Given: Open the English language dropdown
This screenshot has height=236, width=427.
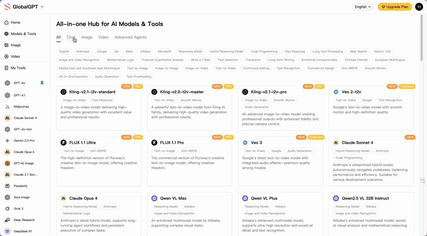Looking at the screenshot, I should 363,7.
